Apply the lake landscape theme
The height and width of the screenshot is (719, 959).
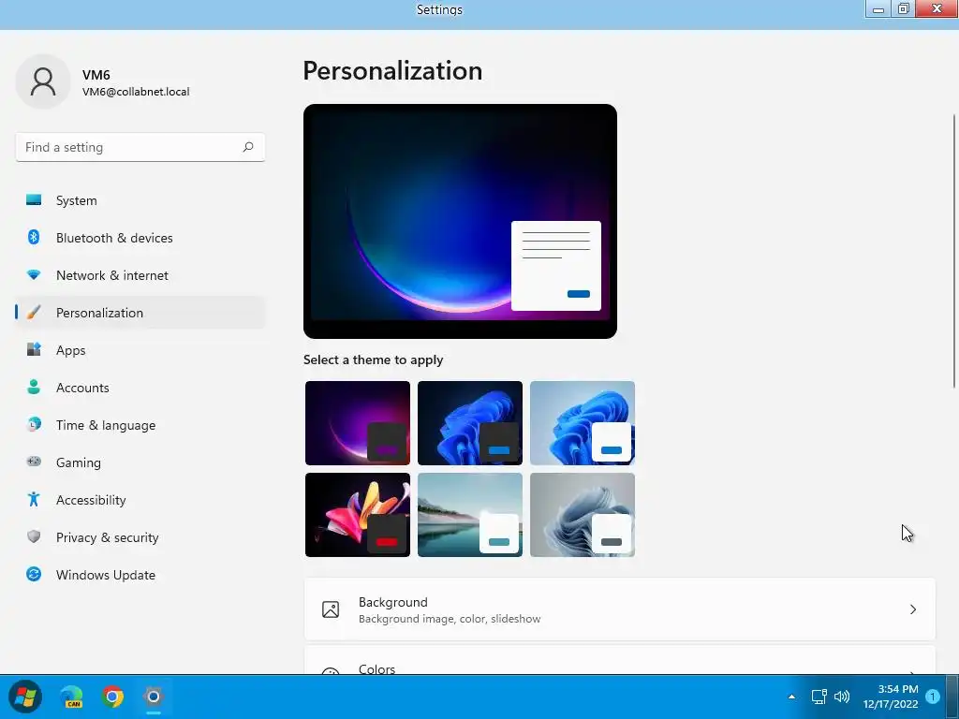[x=470, y=514]
